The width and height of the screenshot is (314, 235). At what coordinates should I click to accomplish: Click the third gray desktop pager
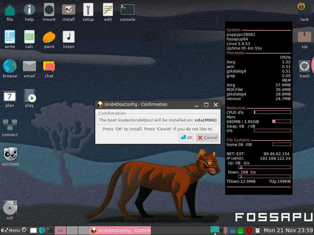tap(84, 230)
